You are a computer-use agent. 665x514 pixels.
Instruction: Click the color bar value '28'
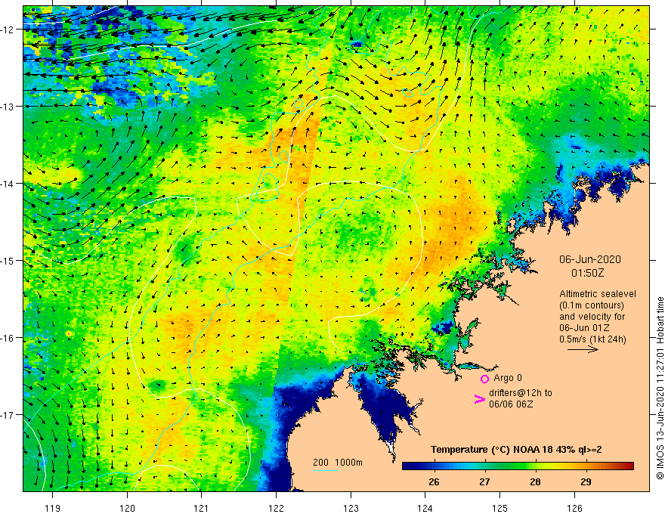coord(535,482)
